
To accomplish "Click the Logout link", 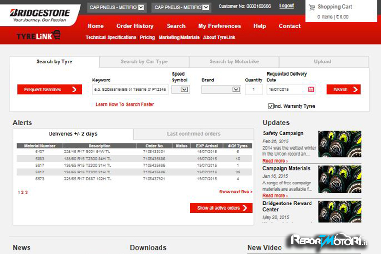I will pos(286,6).
